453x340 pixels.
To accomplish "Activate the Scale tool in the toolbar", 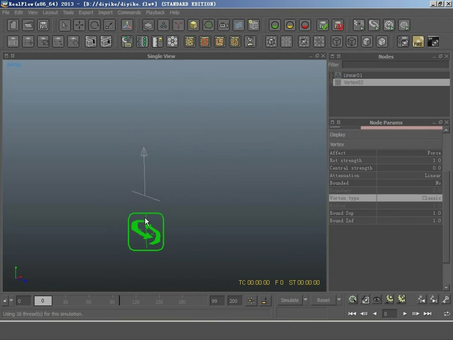I will (x=109, y=25).
